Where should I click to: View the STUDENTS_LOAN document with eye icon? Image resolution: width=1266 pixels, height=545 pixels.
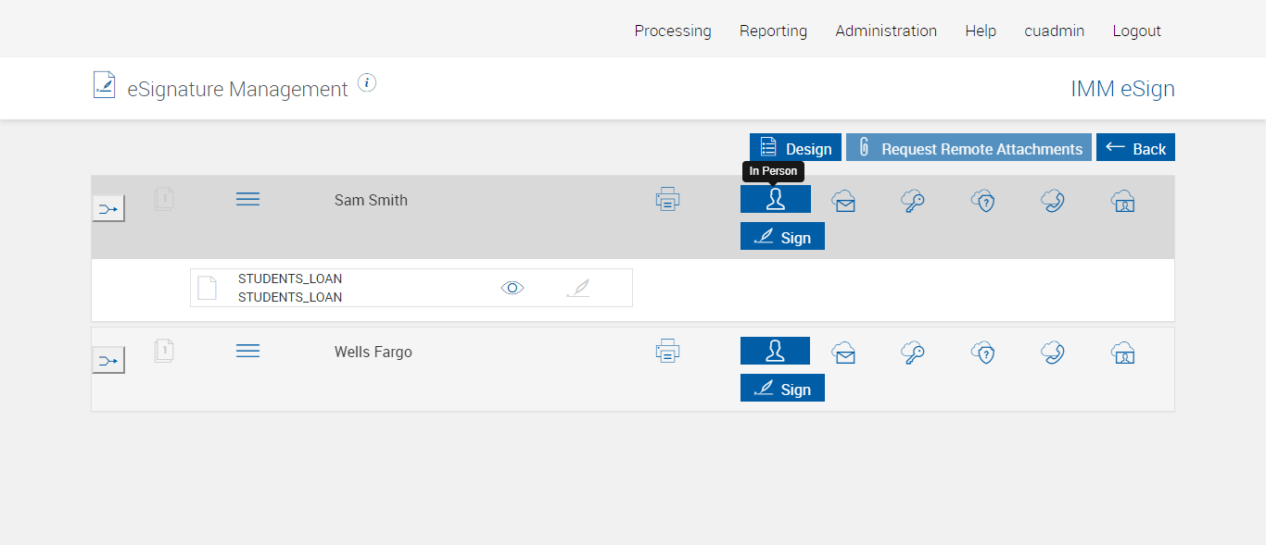coord(513,288)
